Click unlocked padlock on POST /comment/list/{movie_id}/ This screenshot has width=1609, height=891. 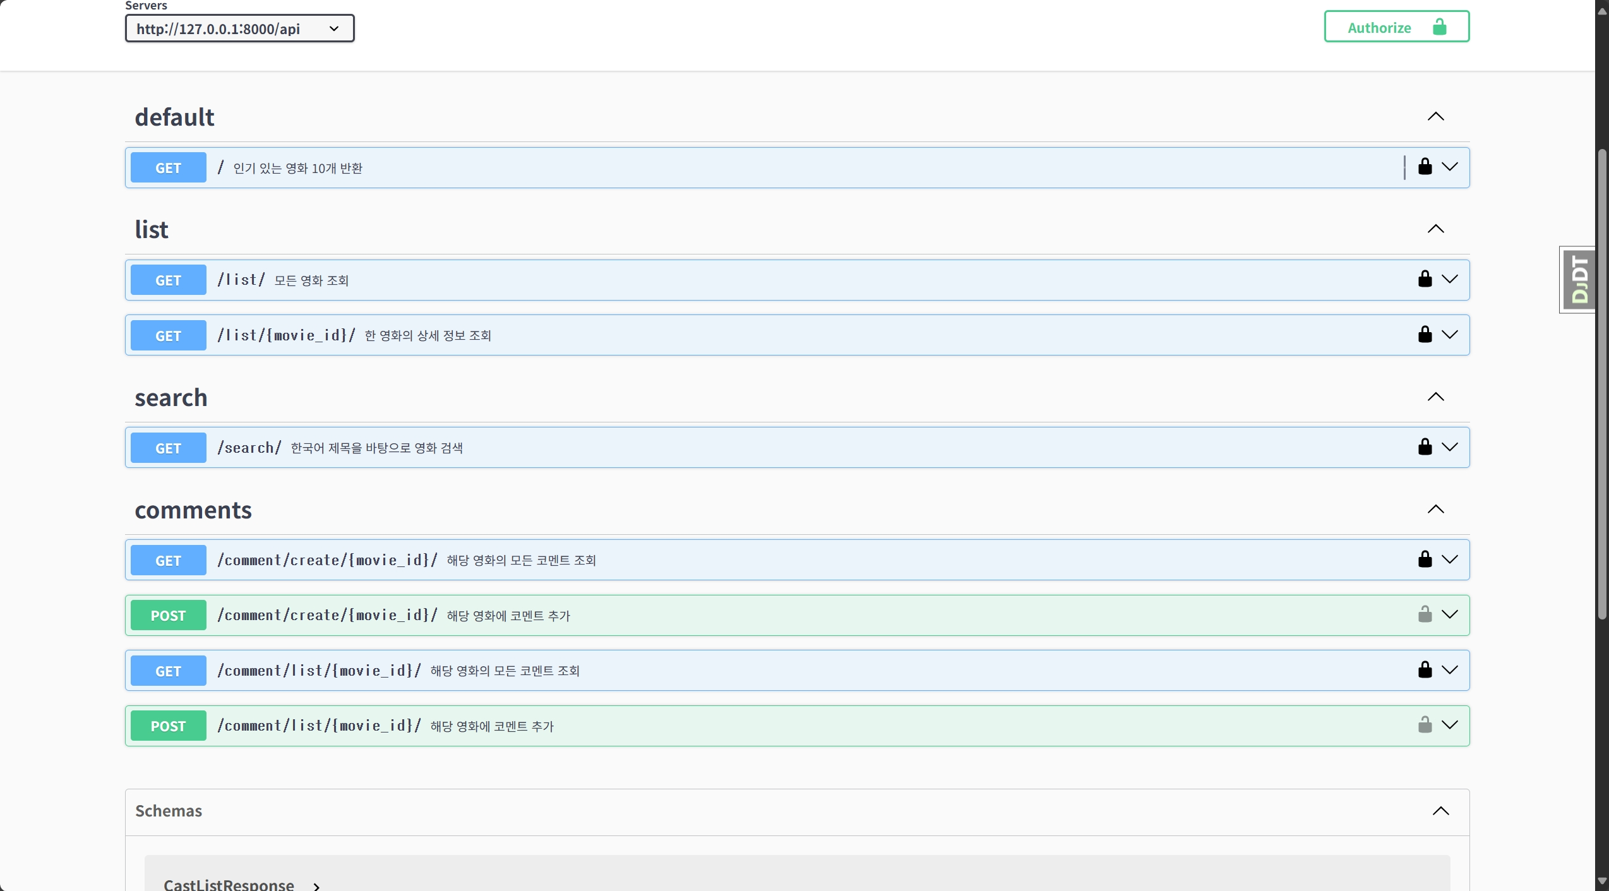(1425, 725)
